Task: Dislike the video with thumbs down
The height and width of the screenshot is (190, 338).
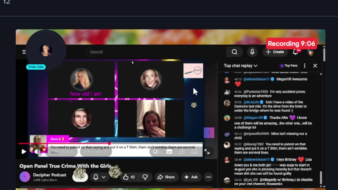Action: [145, 177]
